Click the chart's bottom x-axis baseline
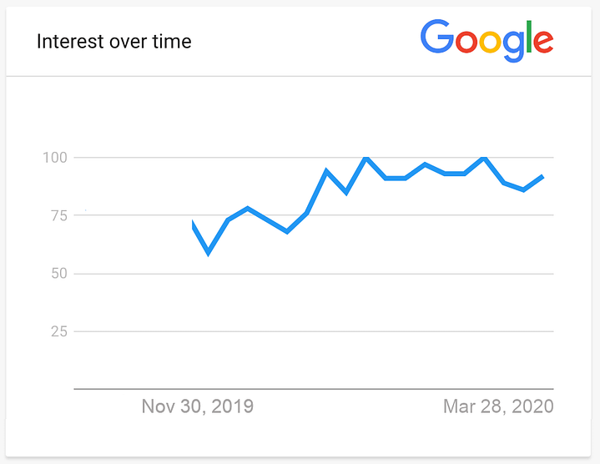The height and width of the screenshot is (464, 600). (x=314, y=389)
